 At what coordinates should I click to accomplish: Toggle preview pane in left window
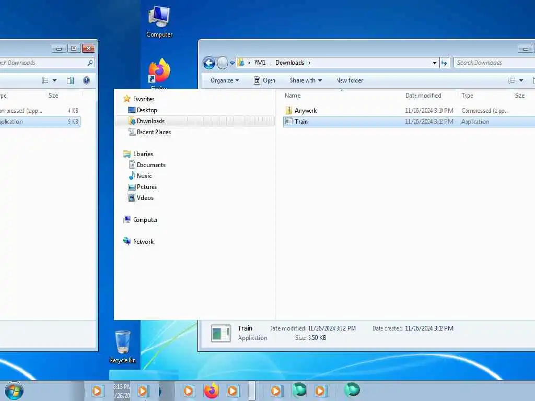71,80
